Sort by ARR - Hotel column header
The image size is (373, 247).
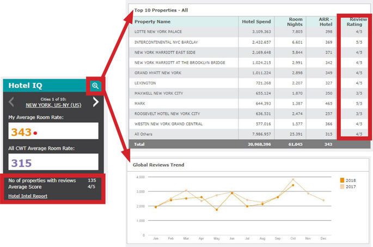pyautogui.click(x=326, y=22)
